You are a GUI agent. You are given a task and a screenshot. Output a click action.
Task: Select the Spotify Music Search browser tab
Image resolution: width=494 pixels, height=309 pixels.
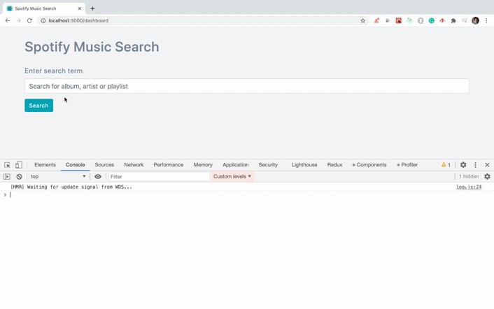click(x=44, y=8)
